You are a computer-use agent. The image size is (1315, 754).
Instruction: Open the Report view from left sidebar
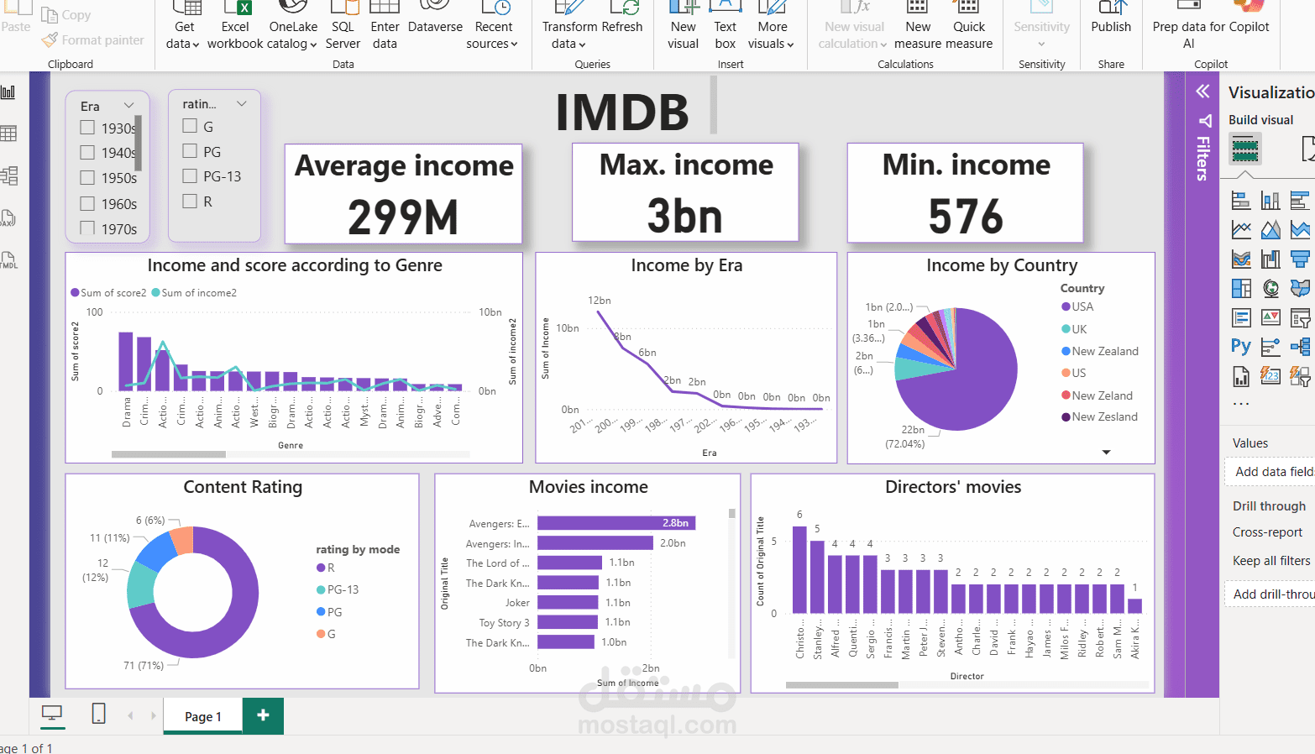point(8,92)
